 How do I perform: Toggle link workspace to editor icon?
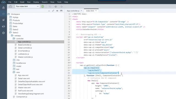(53, 11)
